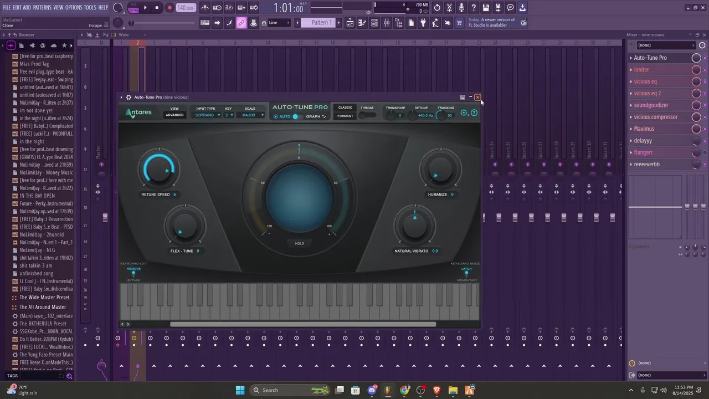Image resolution: width=709 pixels, height=399 pixels.
Task: Click the save disk icon in toolbar
Action: pos(486,8)
